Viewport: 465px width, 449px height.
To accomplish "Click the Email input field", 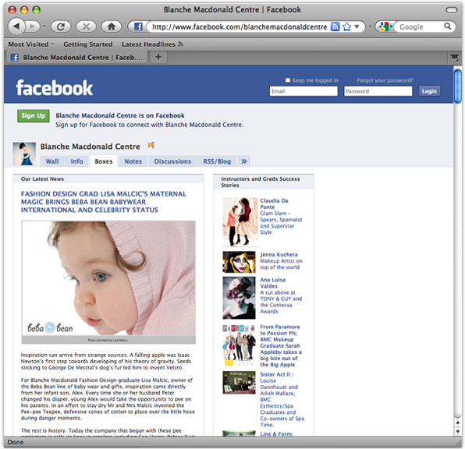I will [303, 91].
